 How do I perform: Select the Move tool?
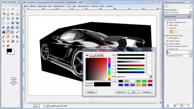click(x=17, y=18)
